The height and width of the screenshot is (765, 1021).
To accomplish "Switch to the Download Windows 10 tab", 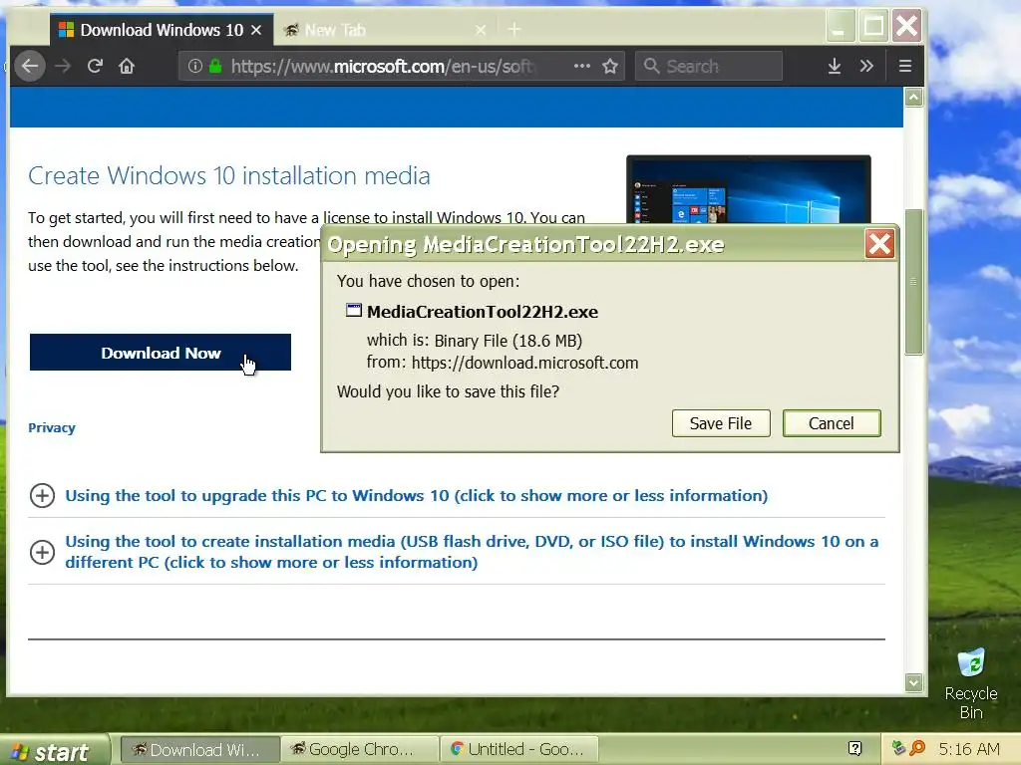I will tap(161, 30).
